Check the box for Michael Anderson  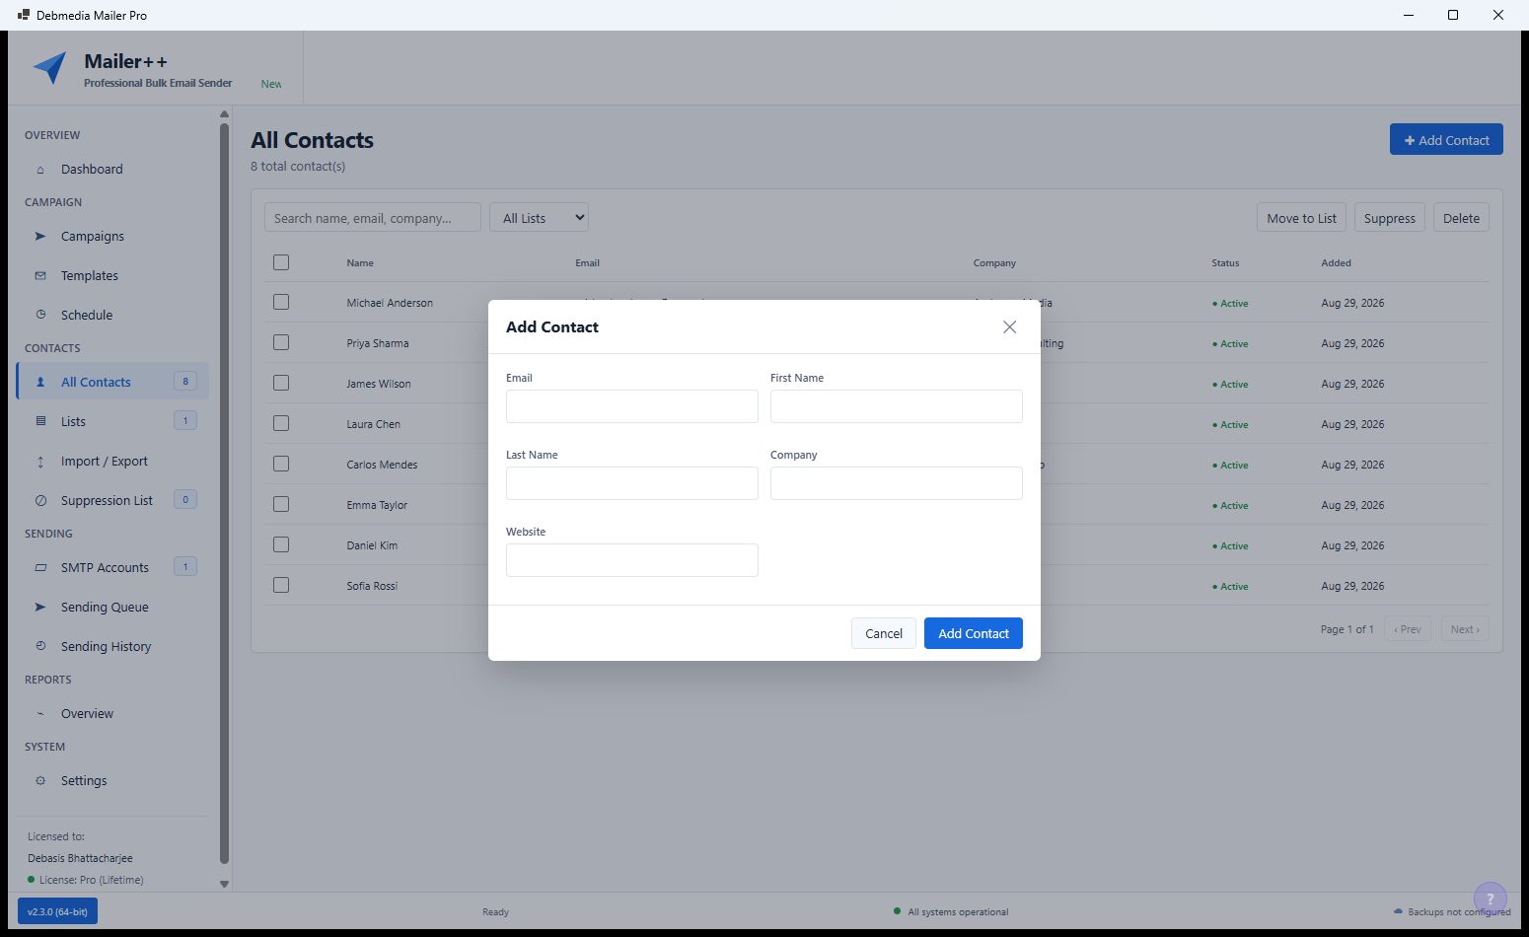[x=281, y=302]
